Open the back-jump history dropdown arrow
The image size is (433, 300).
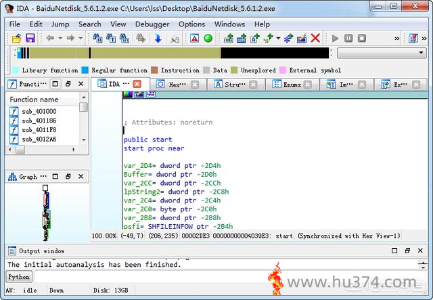60,38
